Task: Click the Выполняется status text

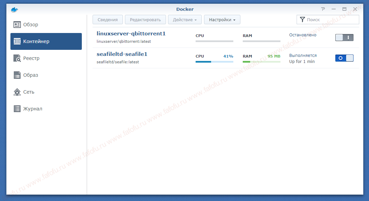Action: click(303, 56)
